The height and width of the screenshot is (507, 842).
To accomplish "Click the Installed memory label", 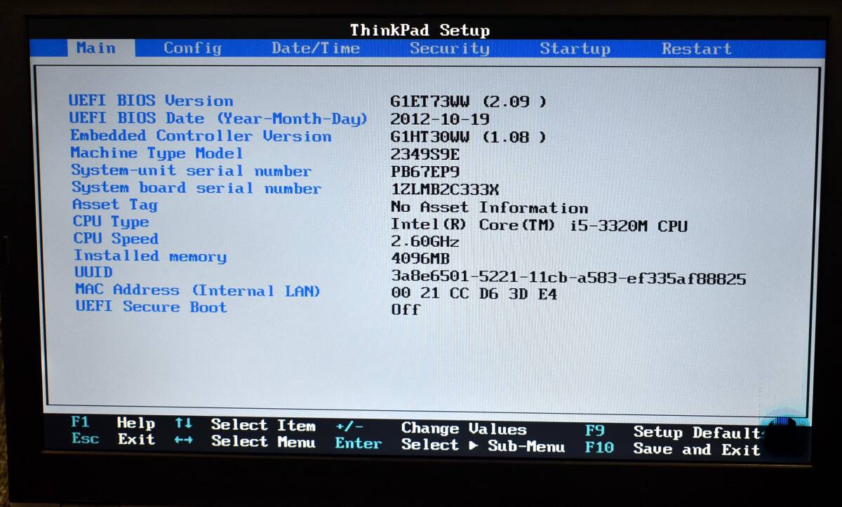I will tap(150, 256).
